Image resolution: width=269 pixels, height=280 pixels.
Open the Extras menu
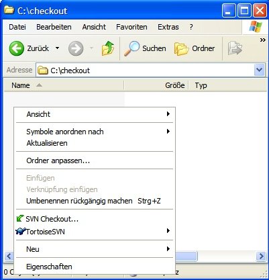click(168, 27)
